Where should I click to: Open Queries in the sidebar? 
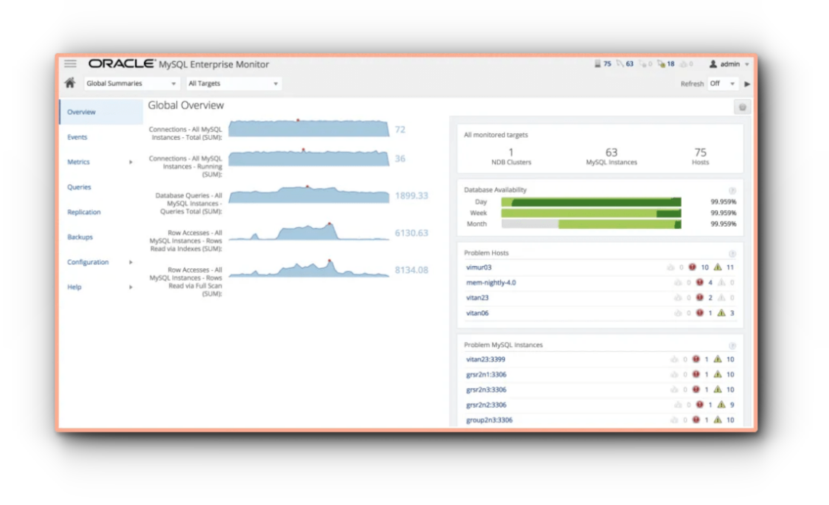79,187
